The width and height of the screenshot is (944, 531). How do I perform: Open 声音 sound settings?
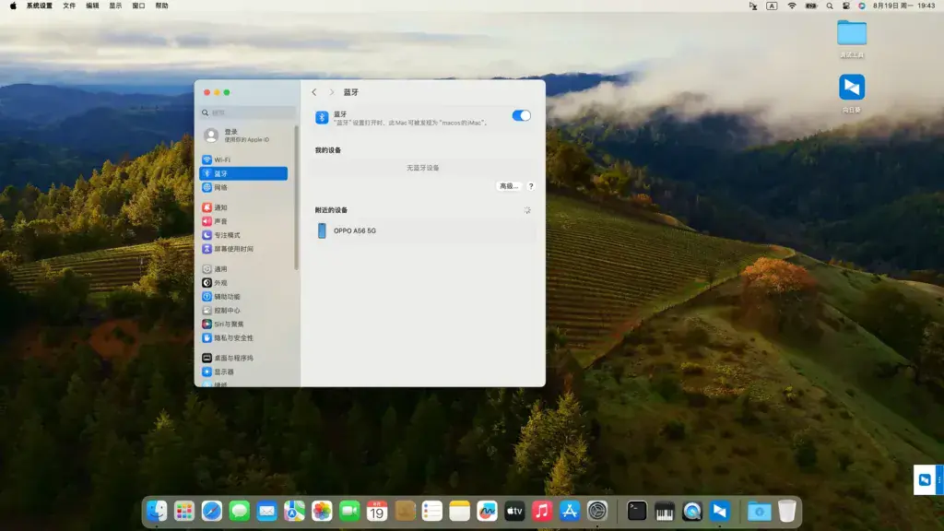pos(243,221)
